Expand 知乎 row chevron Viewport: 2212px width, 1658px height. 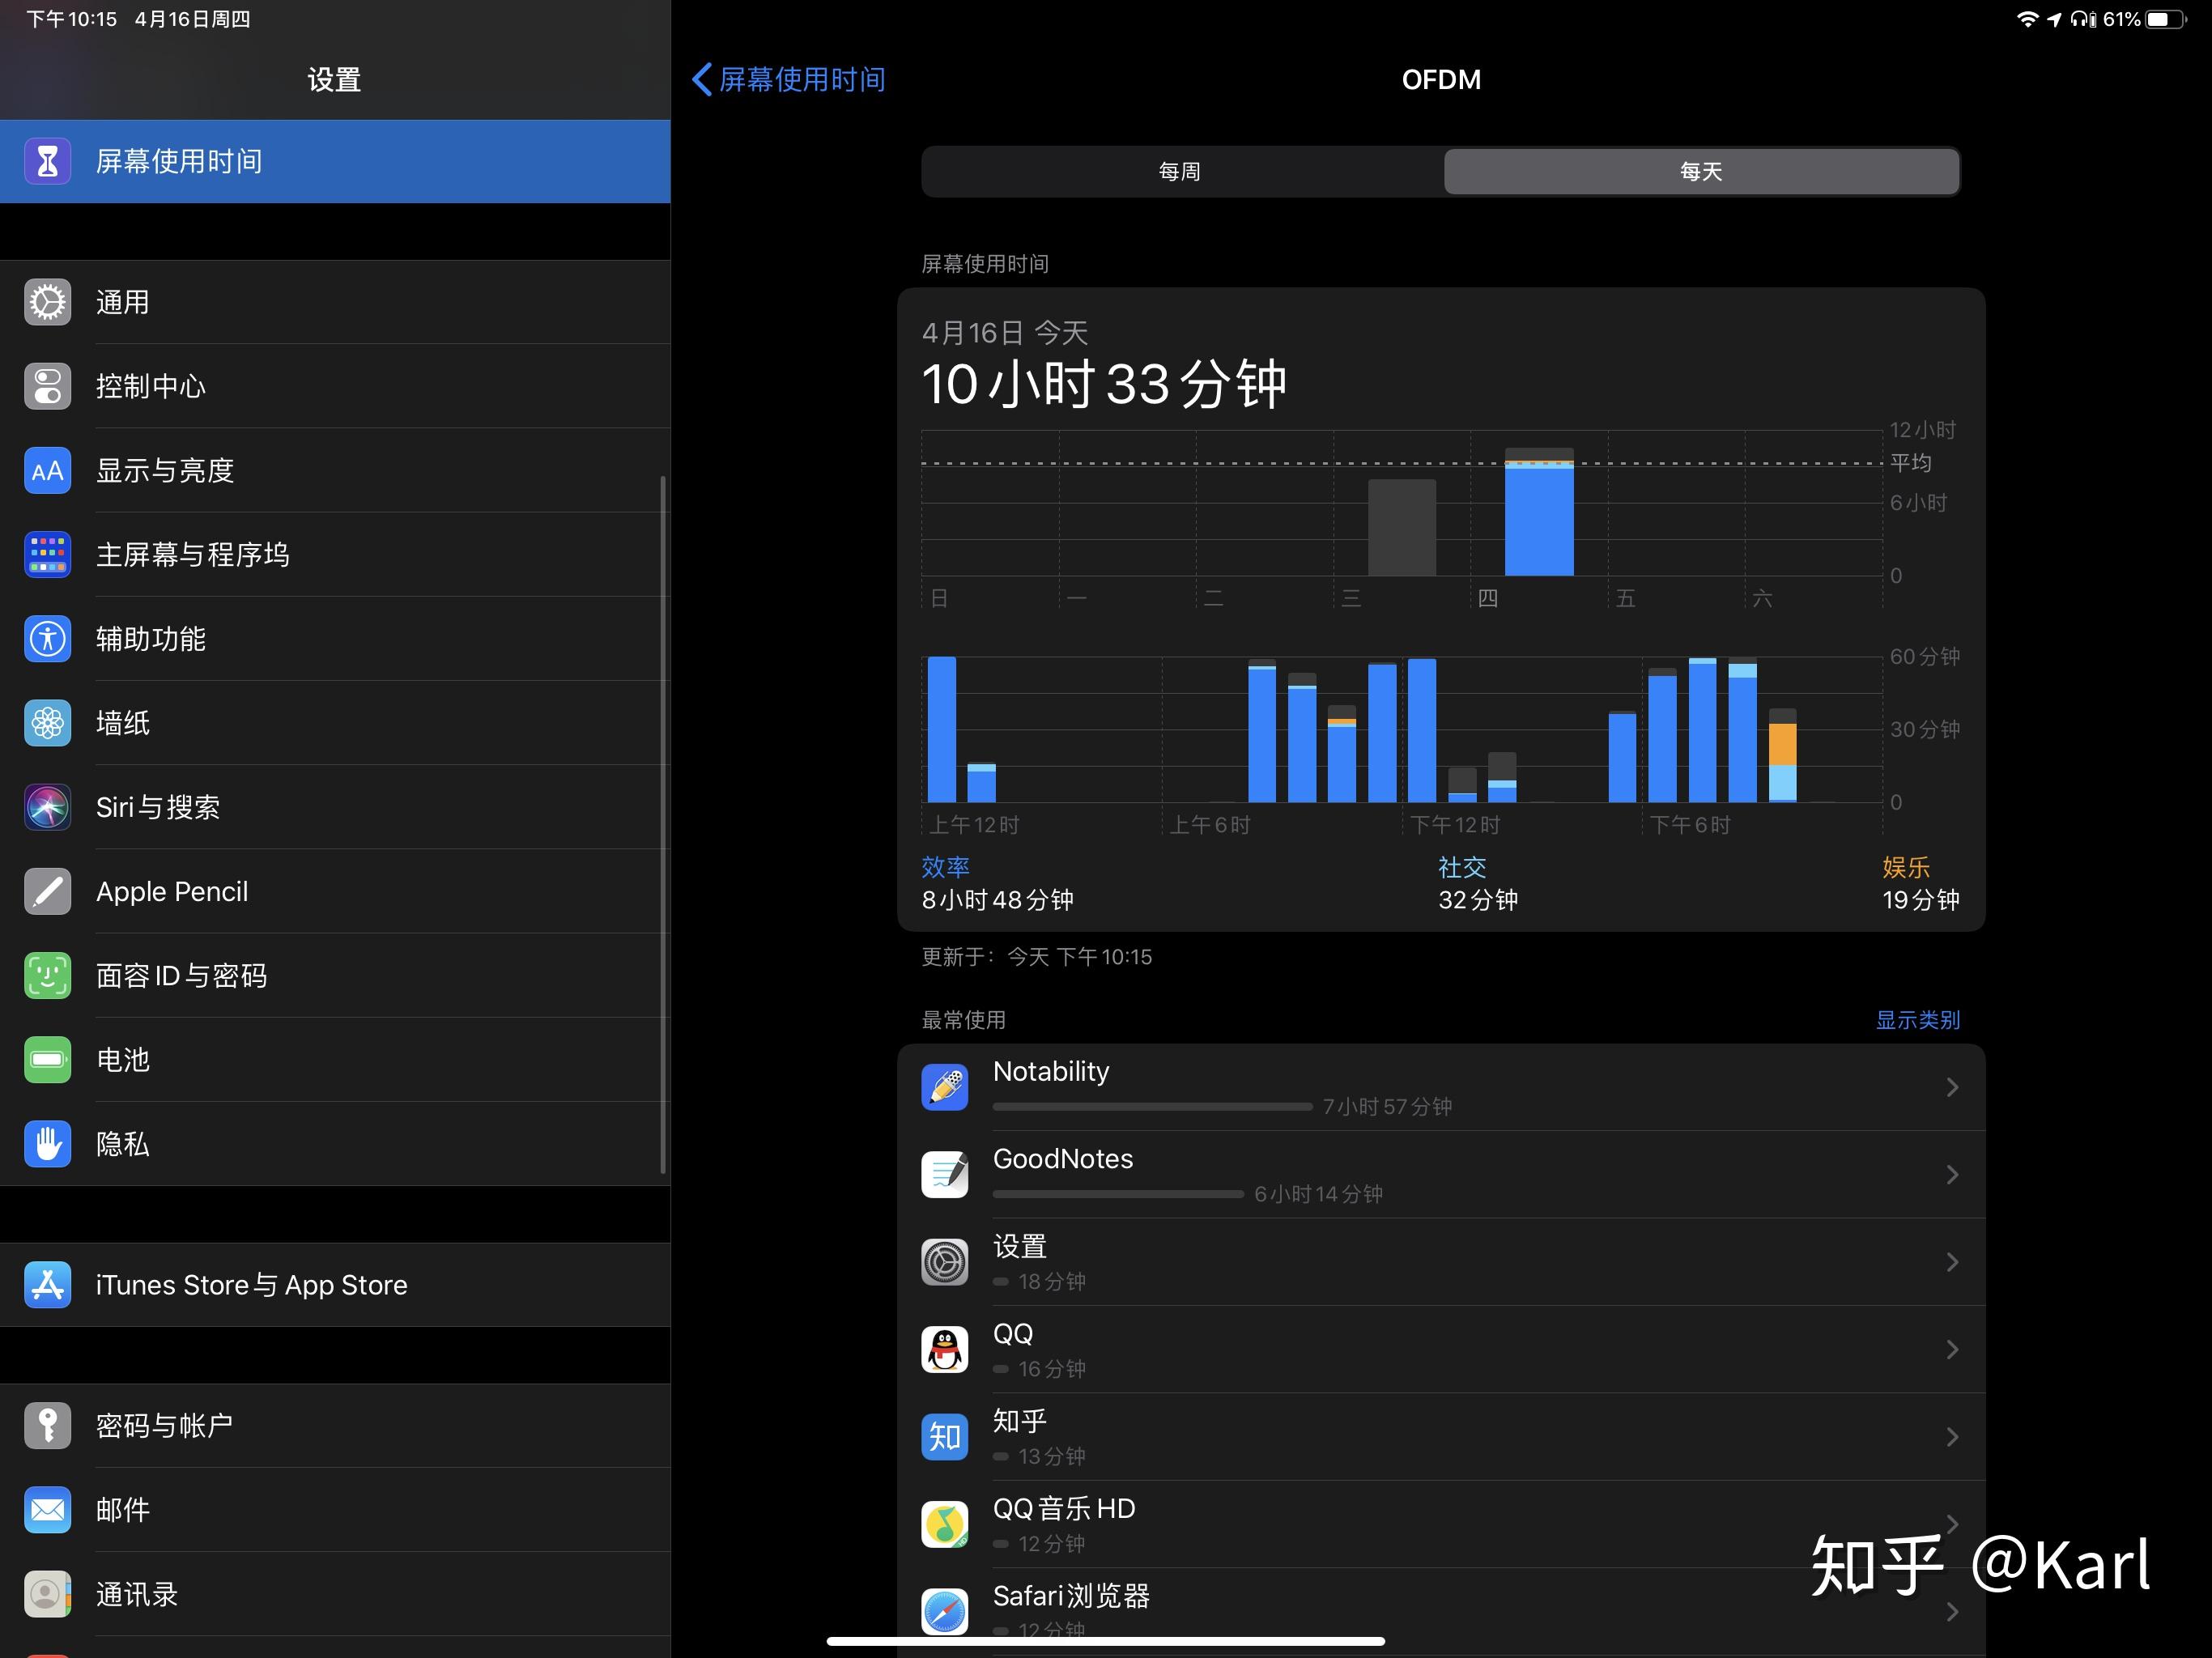[x=1952, y=1436]
